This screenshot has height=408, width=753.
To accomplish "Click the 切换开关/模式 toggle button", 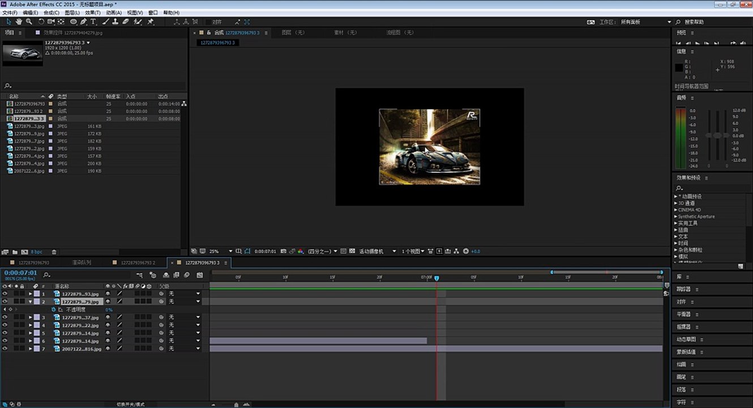I will point(131,405).
